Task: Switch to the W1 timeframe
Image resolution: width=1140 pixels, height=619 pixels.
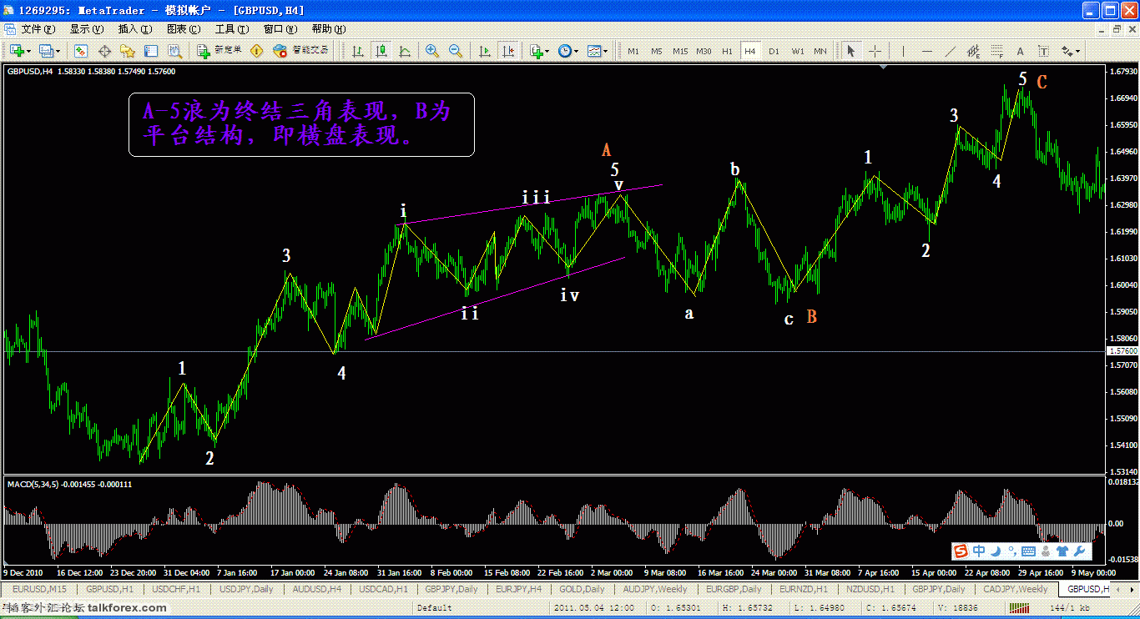Action: pos(798,51)
